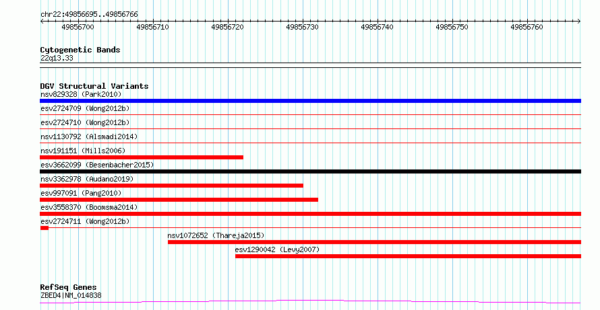Click the nsv1072652 (Thareja2015) label
The image size is (600, 310).
click(x=216, y=235)
